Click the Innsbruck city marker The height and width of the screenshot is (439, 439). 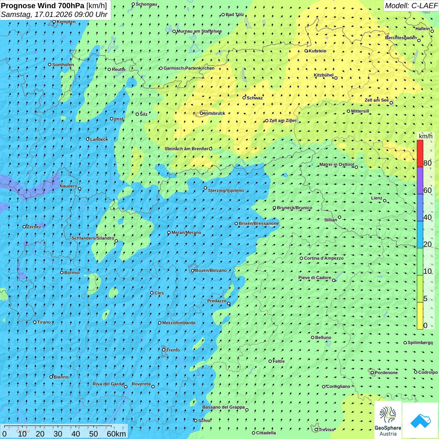point(202,113)
